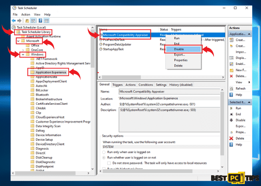Check the Do not store password box
Viewport: 261px width, 186px height.
pos(109,163)
